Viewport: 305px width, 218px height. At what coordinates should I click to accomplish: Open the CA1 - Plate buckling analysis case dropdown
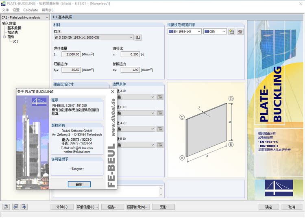[25, 17]
